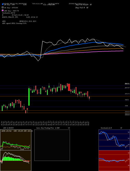This screenshot has height=171, width=130.
Task: Click the 'Stochastics & R' panel title
Action: [x=106, y=128]
